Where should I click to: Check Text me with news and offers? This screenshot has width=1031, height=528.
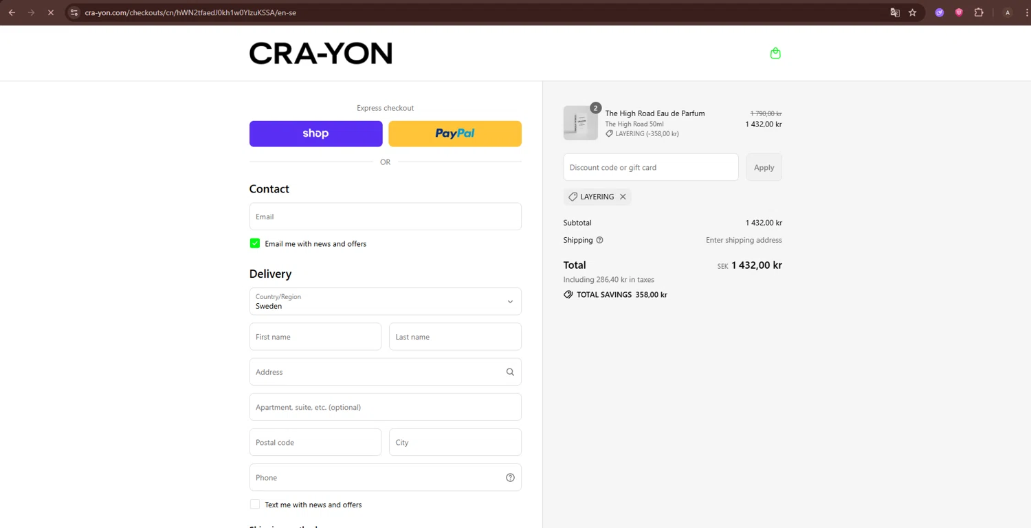(x=255, y=505)
